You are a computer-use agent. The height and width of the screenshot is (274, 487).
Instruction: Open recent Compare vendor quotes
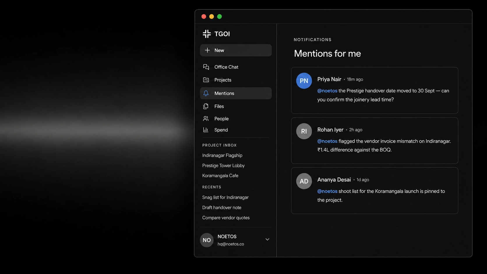pos(226,218)
